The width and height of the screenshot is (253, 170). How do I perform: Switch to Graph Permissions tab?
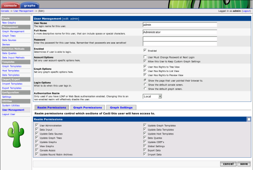[x=88, y=107]
